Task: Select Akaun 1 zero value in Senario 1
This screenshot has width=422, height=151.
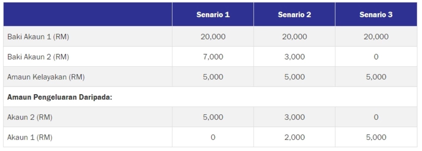Action: [213, 137]
